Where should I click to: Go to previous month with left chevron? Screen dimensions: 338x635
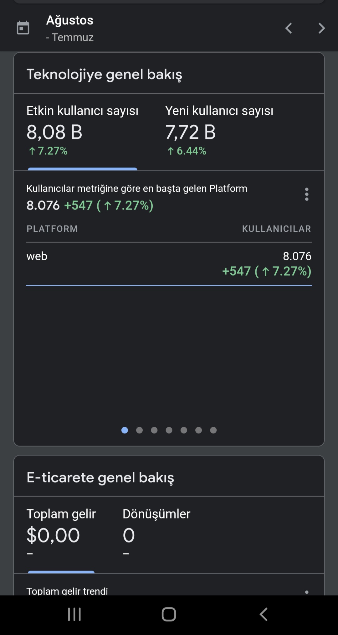289,28
